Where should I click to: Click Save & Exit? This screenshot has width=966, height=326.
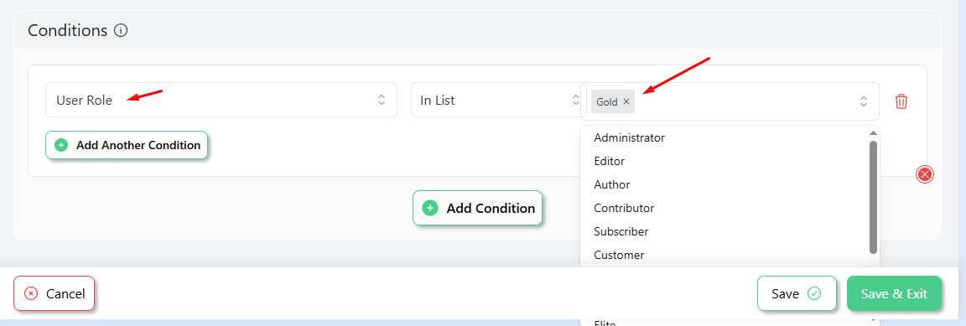point(894,293)
